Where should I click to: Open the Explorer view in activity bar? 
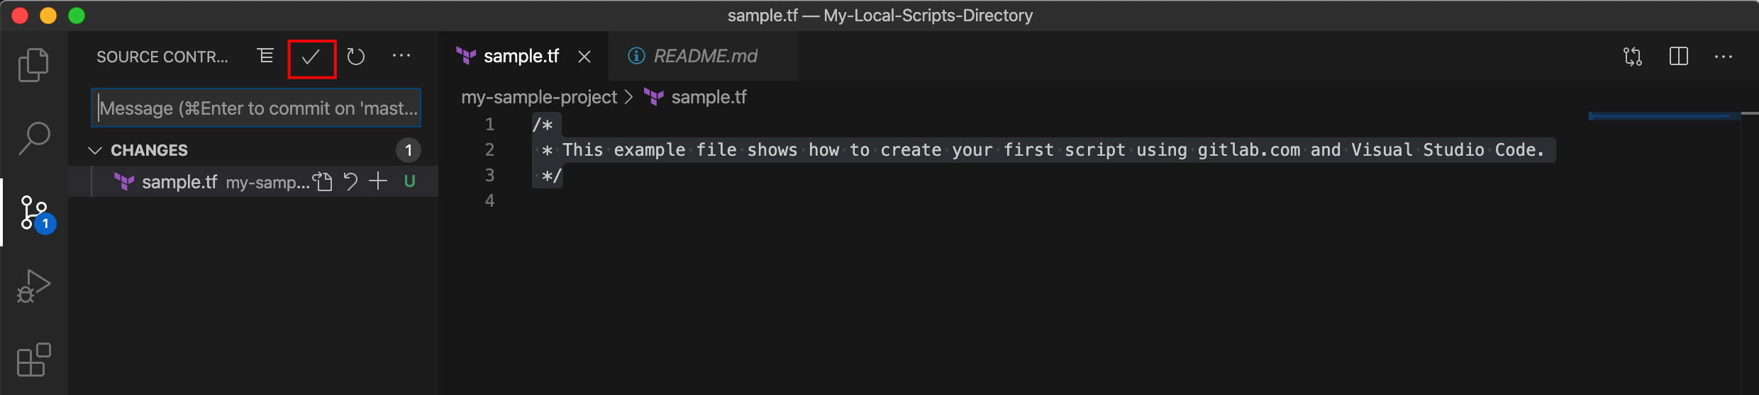pyautogui.click(x=33, y=65)
